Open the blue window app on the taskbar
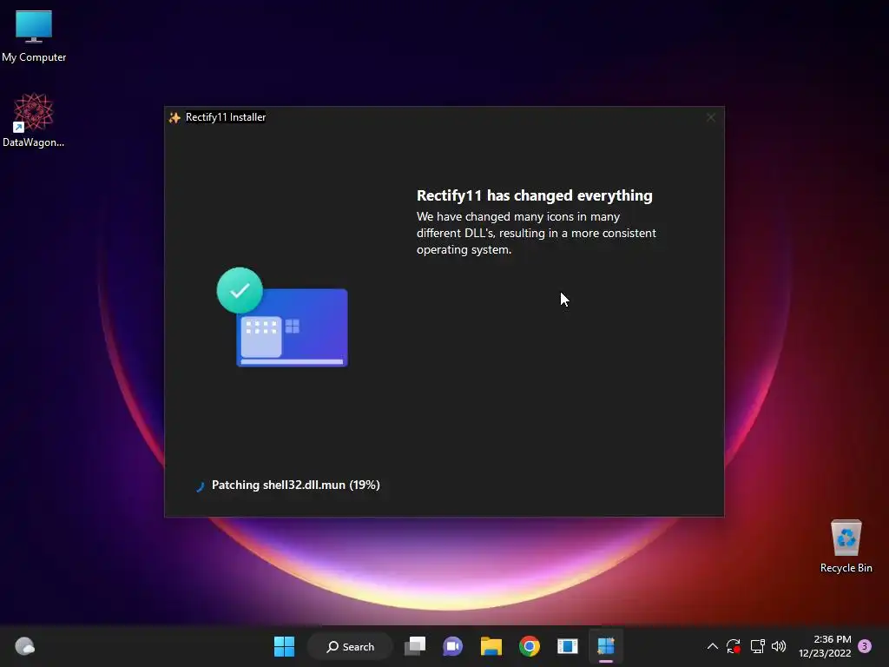Image resolution: width=889 pixels, height=667 pixels. (x=567, y=646)
